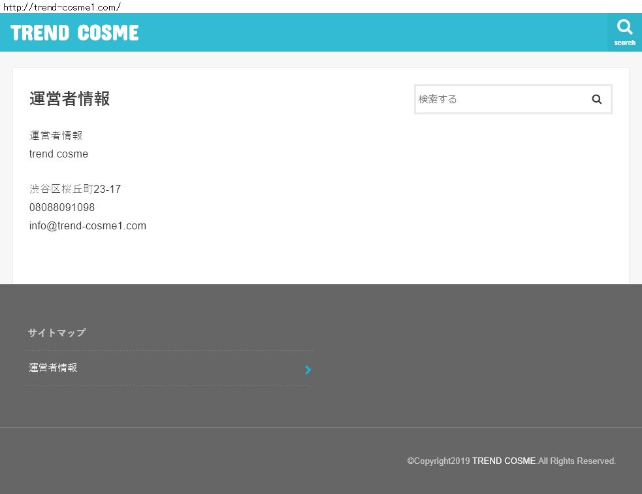The height and width of the screenshot is (494, 642).
Task: Select the page heading 運営者情報
Action: [70, 99]
